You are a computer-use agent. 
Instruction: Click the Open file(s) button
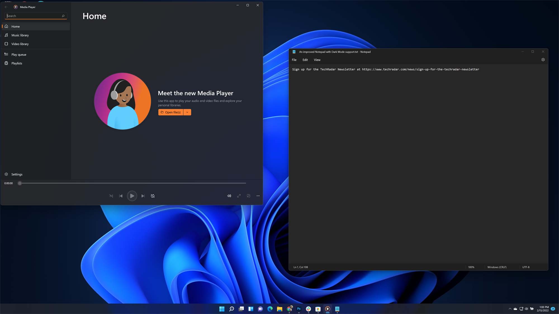[x=171, y=112]
